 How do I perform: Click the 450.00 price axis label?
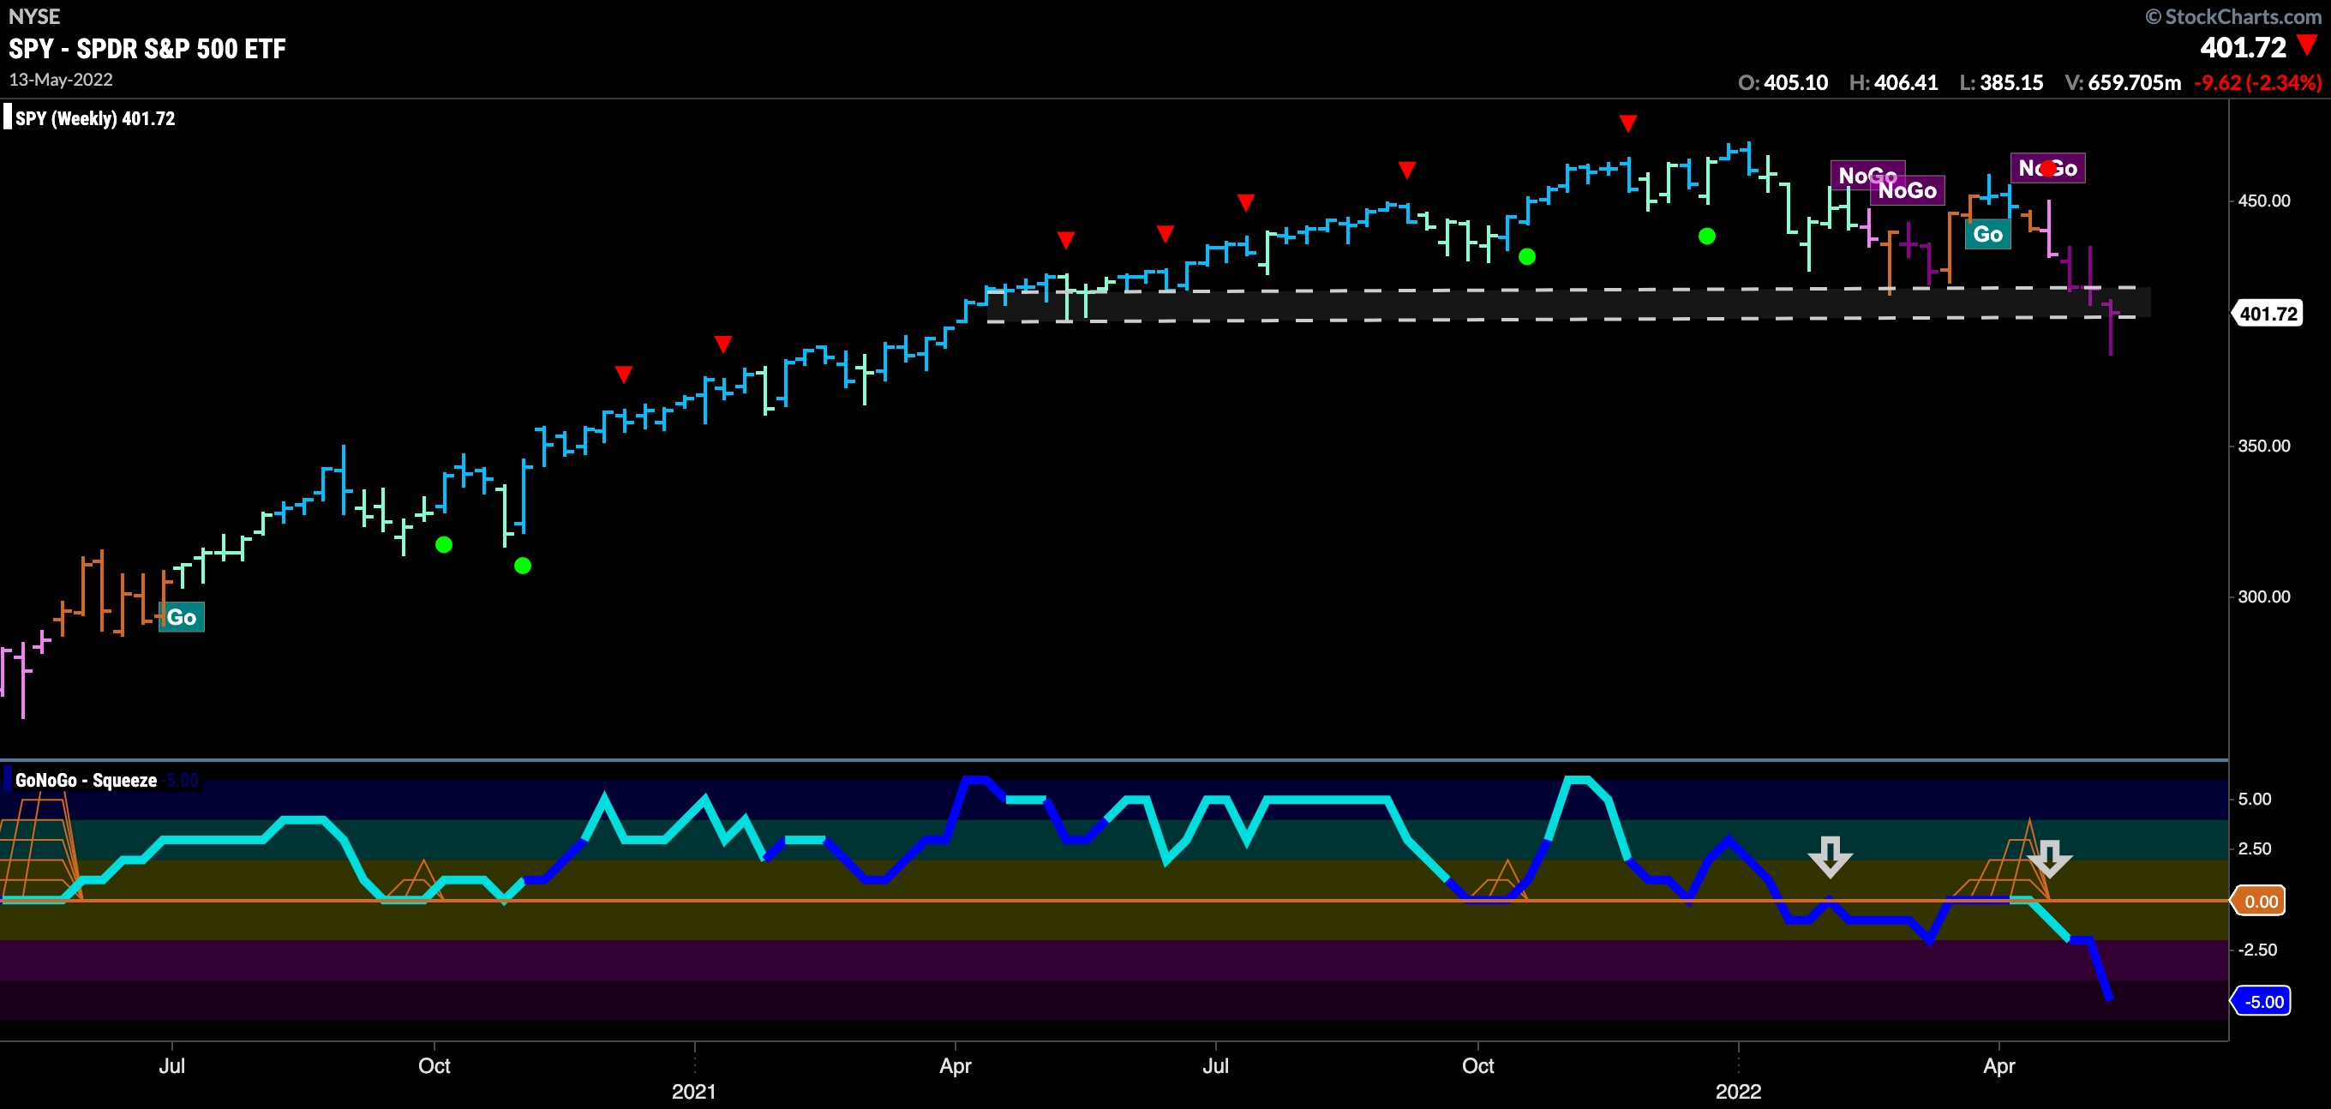(2264, 200)
